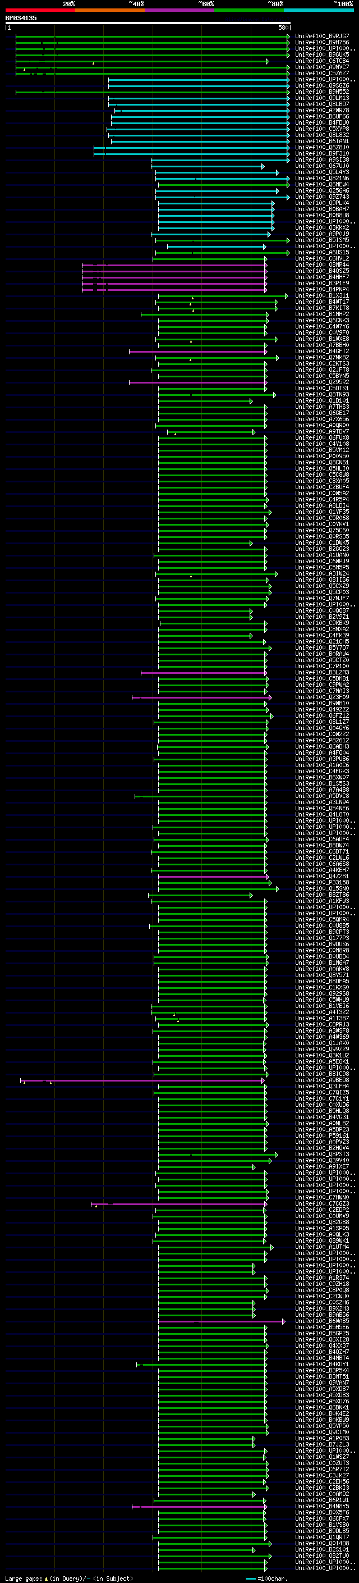Click the green alignment bar of UniRef100_B9RJG7

point(152,37)
